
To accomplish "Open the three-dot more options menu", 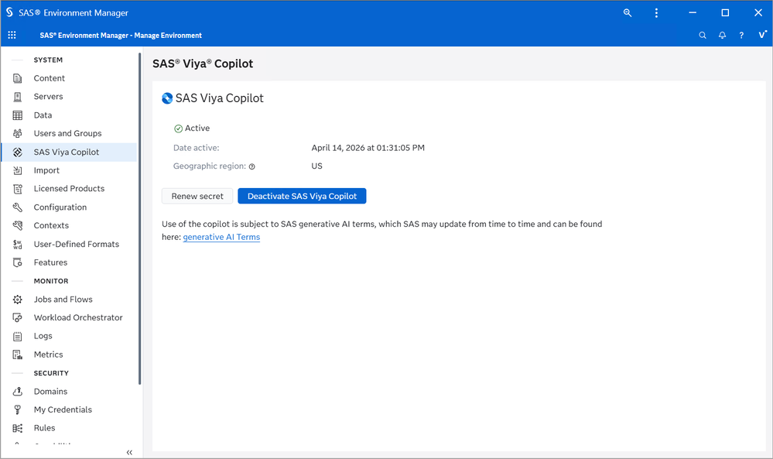I will (656, 13).
